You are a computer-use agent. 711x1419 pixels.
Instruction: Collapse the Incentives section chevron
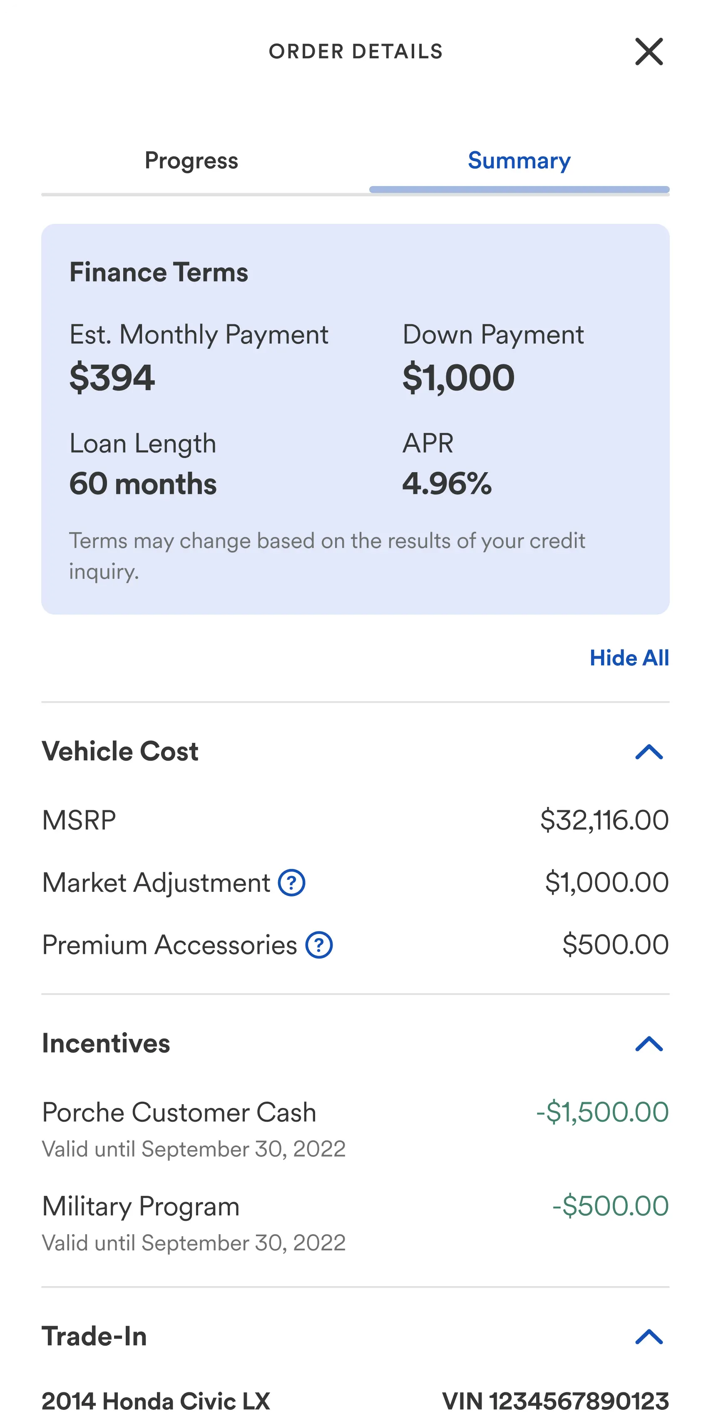click(649, 1044)
